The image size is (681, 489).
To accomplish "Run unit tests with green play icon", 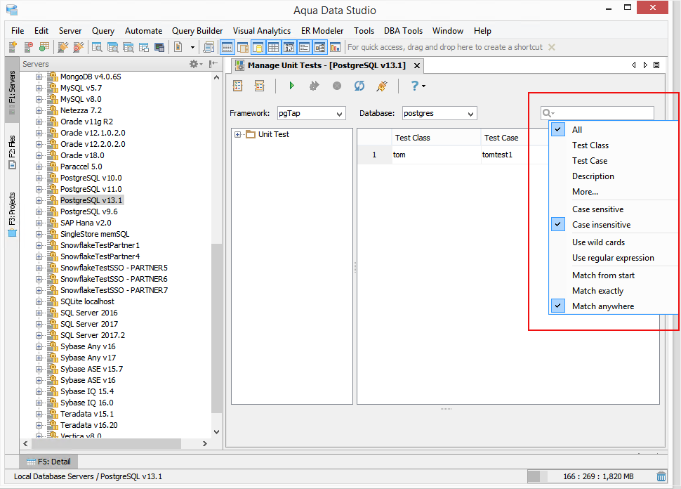I will (x=292, y=86).
